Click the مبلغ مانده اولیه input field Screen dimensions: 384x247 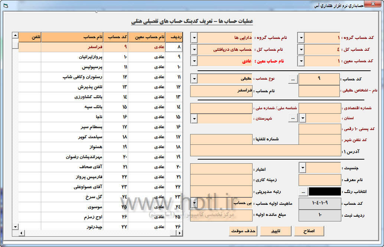[221, 215]
